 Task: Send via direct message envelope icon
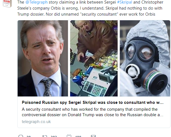pos(93,136)
